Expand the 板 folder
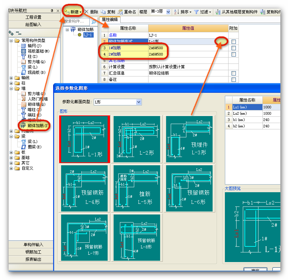The width and height of the screenshot is (289, 280). 11,152
